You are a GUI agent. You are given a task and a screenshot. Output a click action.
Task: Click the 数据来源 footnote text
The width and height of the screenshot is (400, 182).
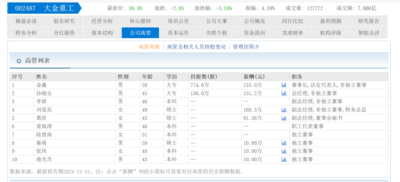tap(127, 171)
